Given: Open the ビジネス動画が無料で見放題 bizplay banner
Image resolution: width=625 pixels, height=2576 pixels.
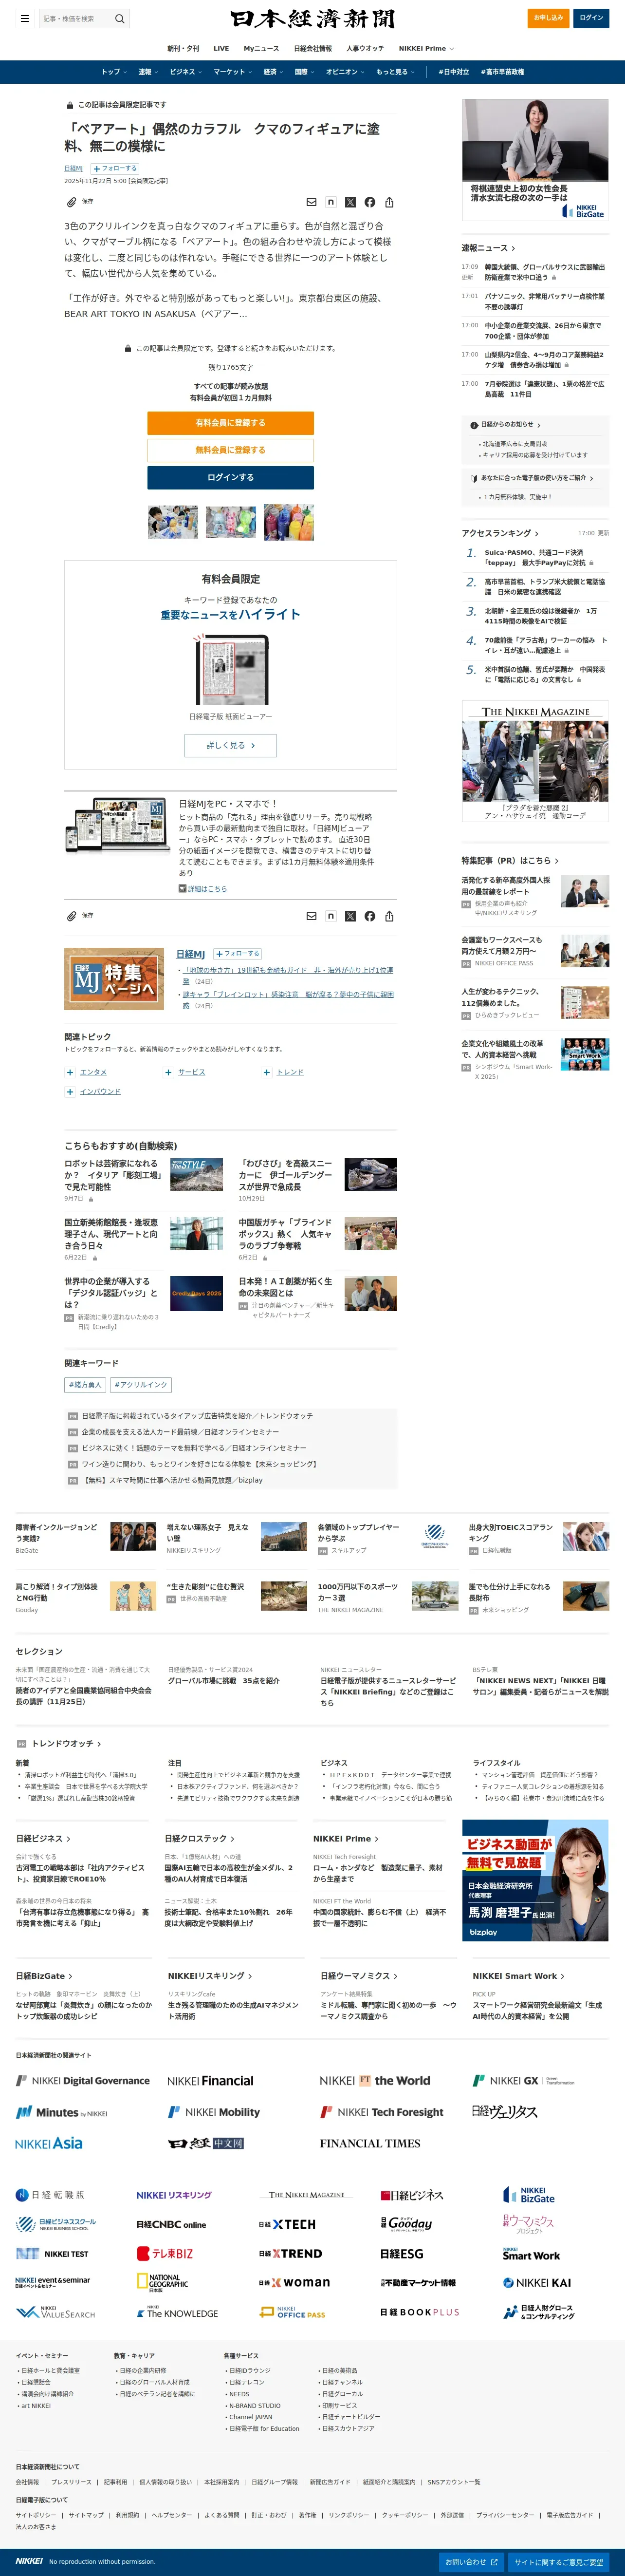Looking at the screenshot, I should point(536,1880).
